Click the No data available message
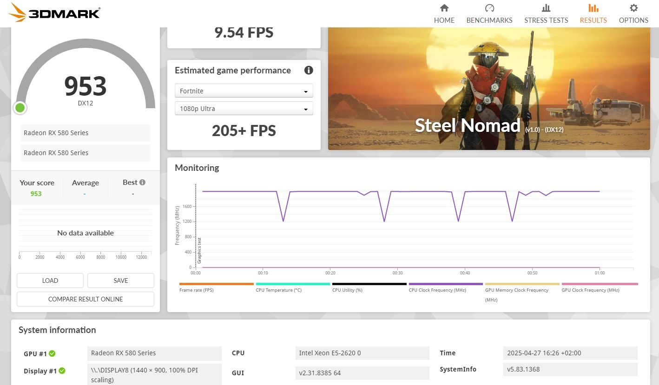The height and width of the screenshot is (385, 659). pos(86,233)
